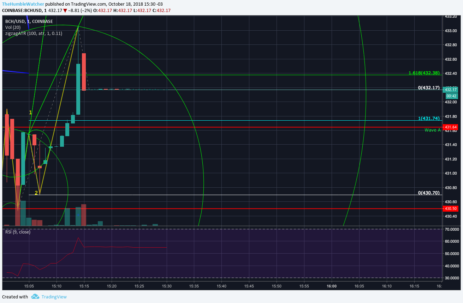Click the 0(430.70) Fibonacci level label
Viewport: 463px width, 303px height.
point(429,193)
